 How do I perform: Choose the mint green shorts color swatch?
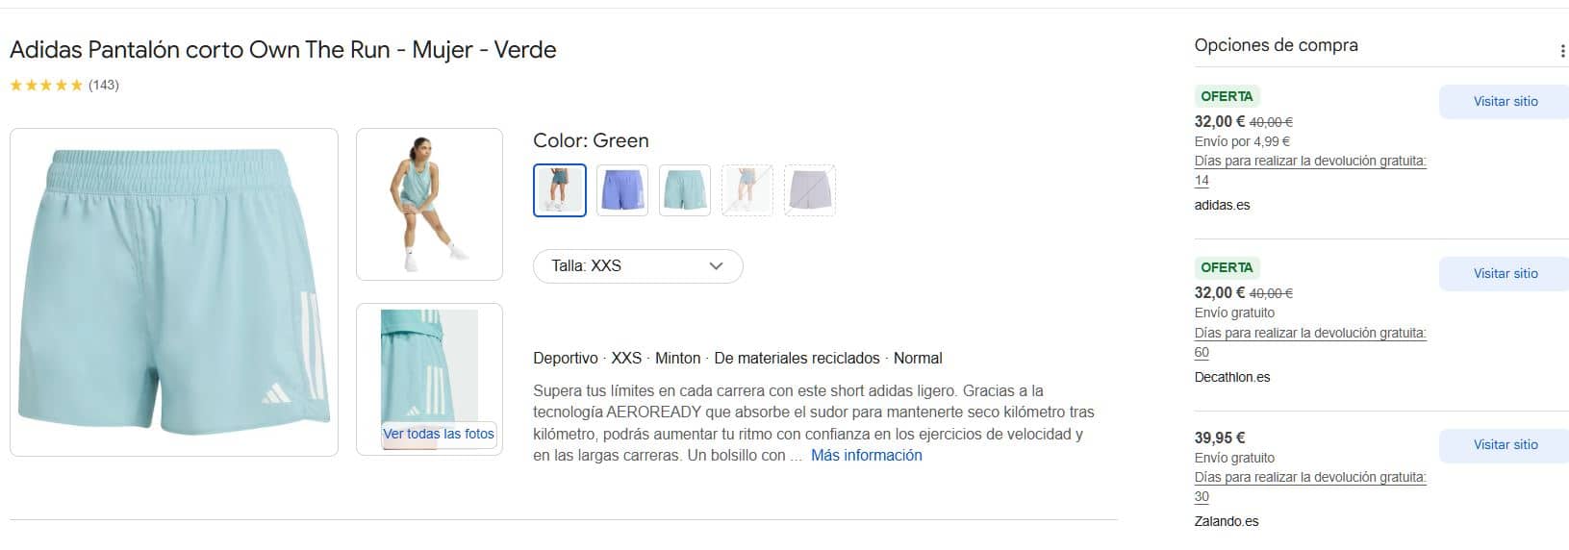pos(685,190)
